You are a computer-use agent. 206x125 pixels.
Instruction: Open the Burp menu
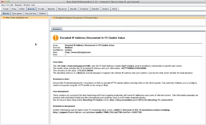click(3, 5)
